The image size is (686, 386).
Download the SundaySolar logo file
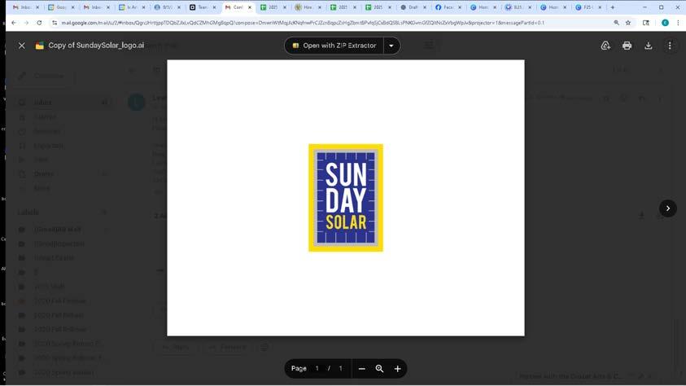[x=649, y=46]
